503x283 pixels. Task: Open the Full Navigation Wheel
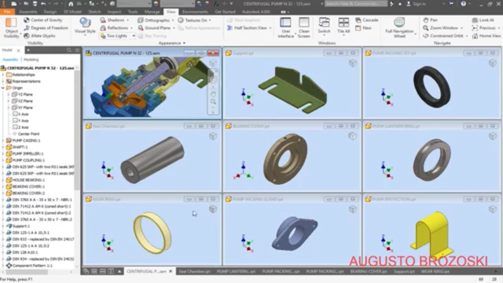click(x=399, y=28)
